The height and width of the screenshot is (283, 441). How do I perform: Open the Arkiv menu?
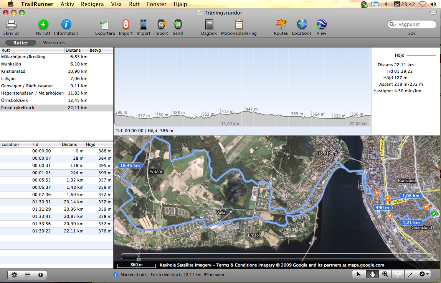[x=67, y=4]
